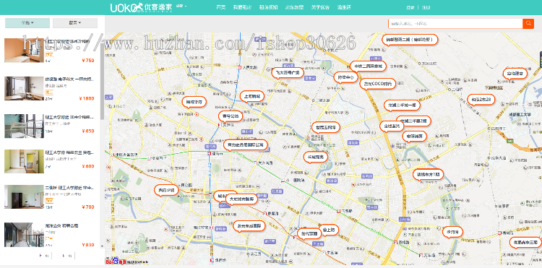Select the 中铁二局玛塞城 map marker

click(x=368, y=66)
